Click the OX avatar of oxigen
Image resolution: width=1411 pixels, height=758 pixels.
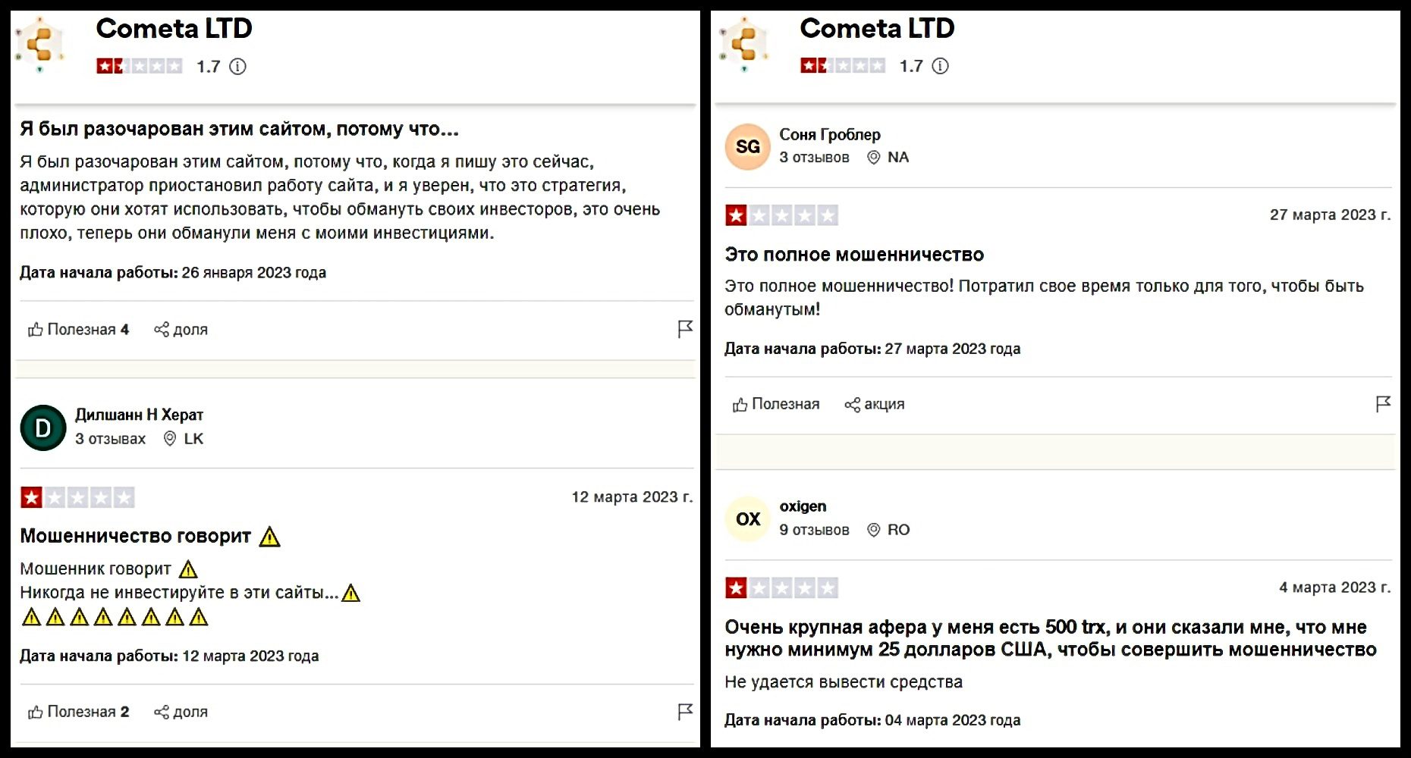747,519
